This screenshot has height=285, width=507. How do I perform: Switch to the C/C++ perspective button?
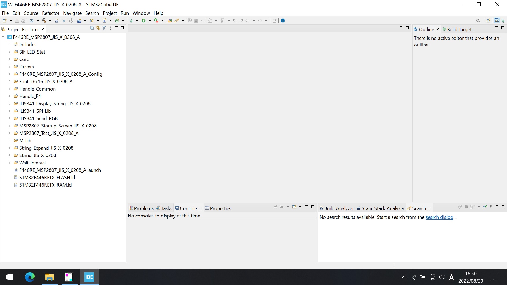(x=497, y=21)
